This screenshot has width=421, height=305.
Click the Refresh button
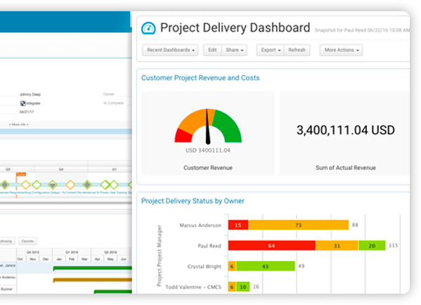297,50
